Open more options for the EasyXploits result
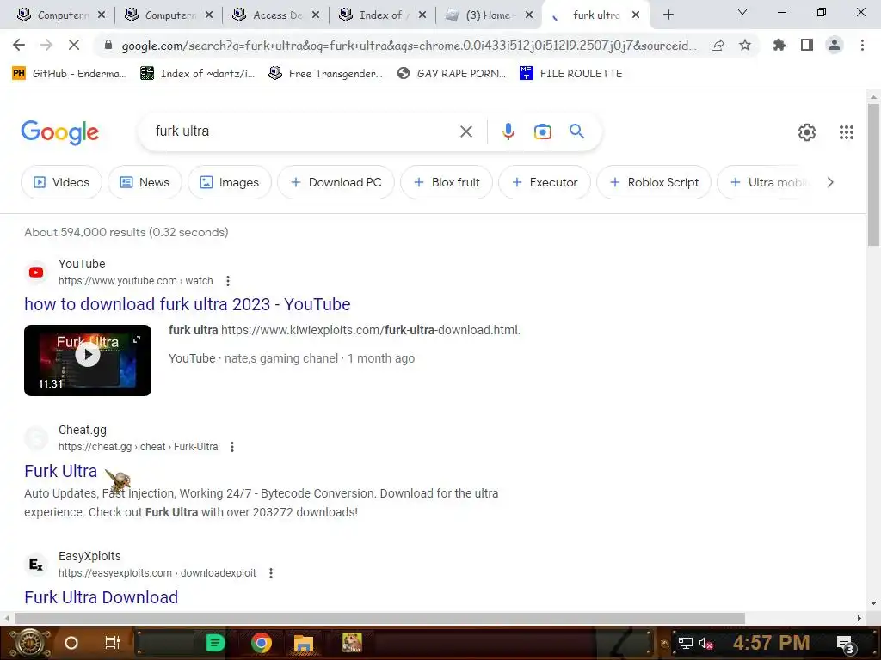Viewport: 881px width, 660px height. (271, 573)
